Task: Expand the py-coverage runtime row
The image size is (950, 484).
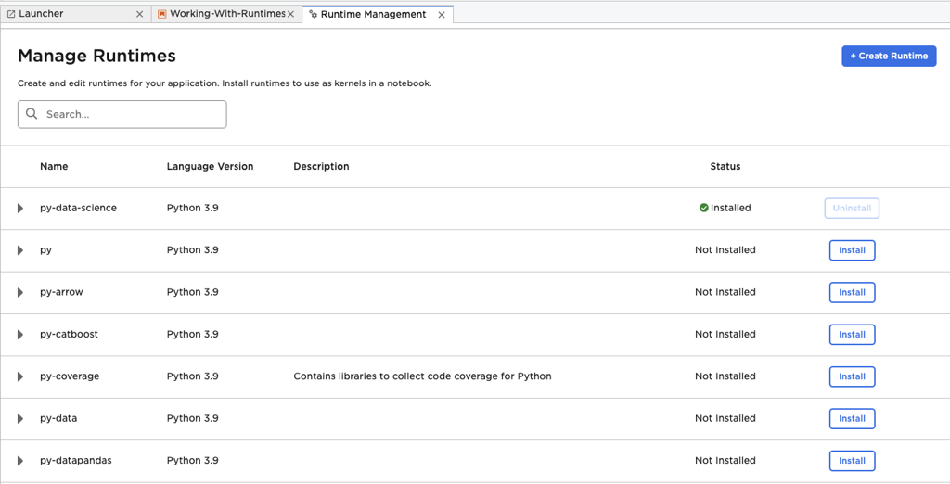Action: [20, 376]
